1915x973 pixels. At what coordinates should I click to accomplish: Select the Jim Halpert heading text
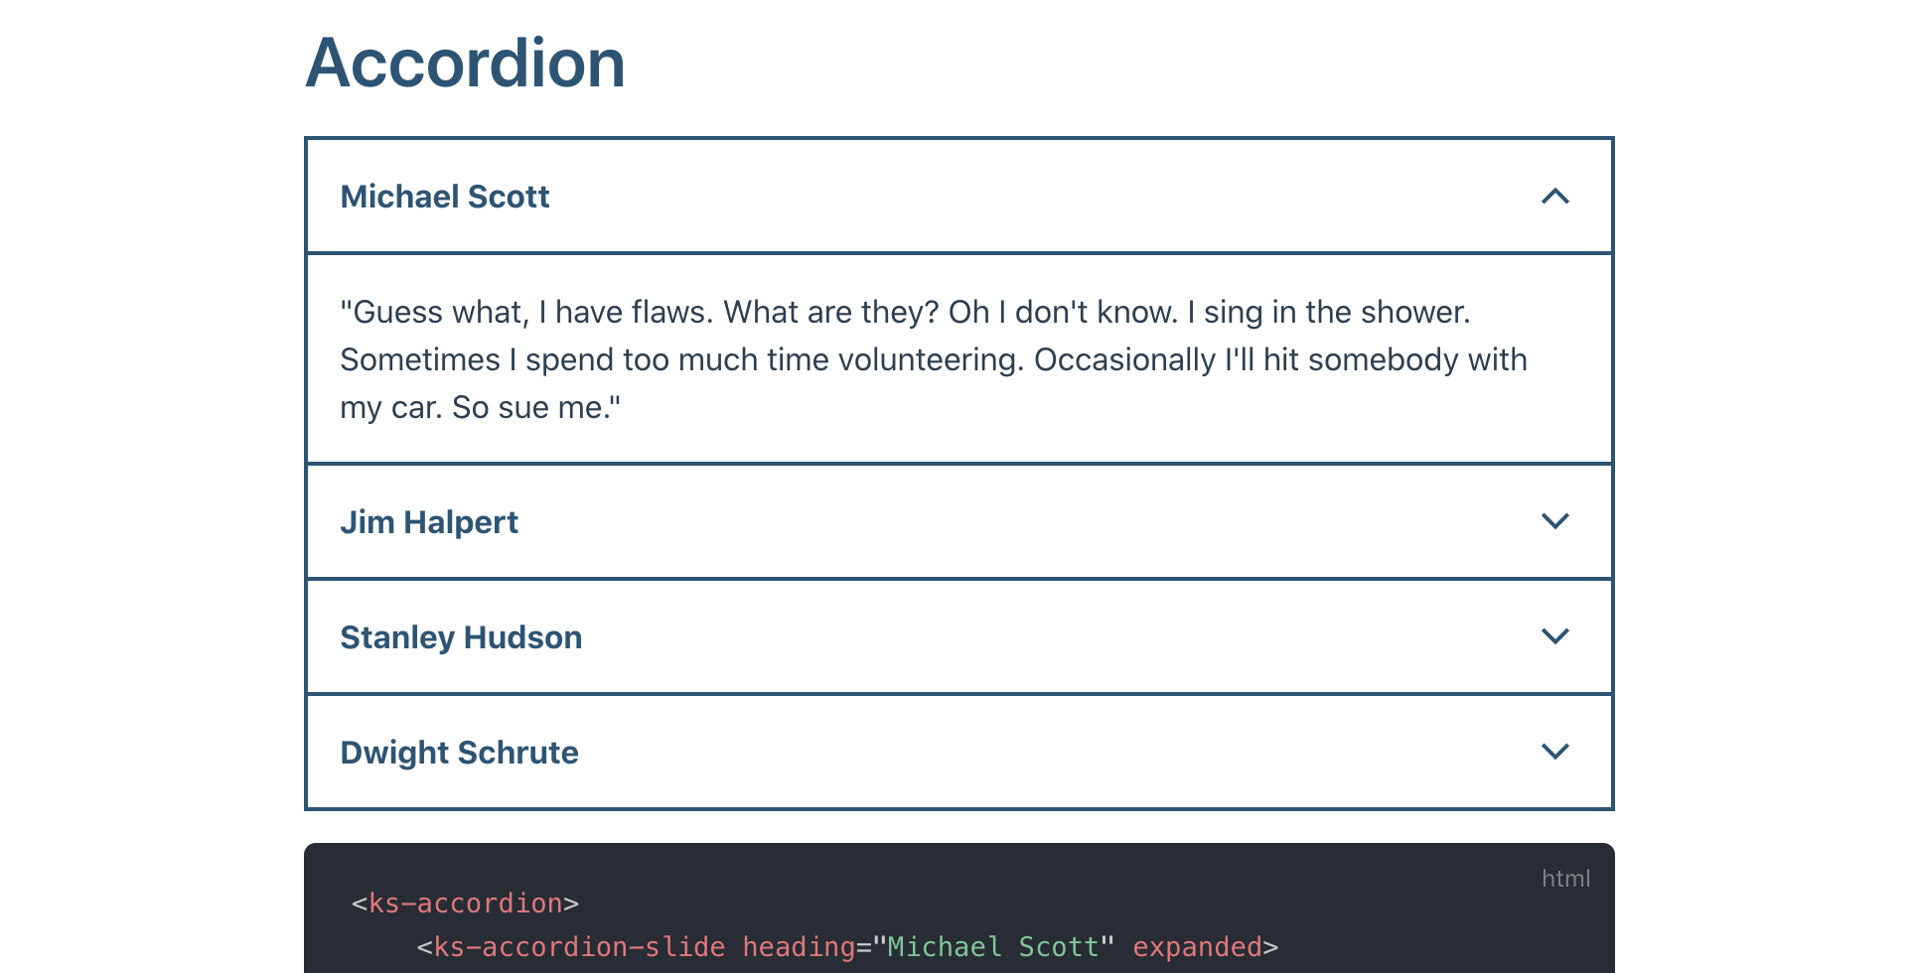(x=429, y=521)
